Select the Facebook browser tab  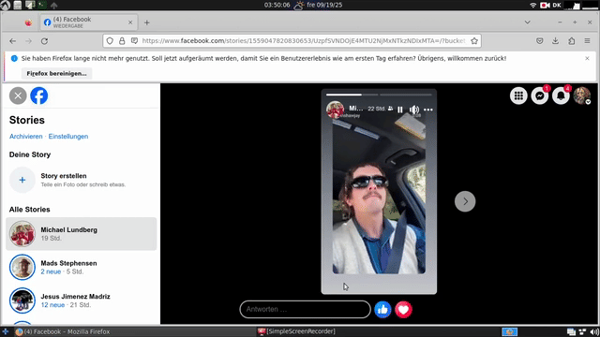pos(89,22)
